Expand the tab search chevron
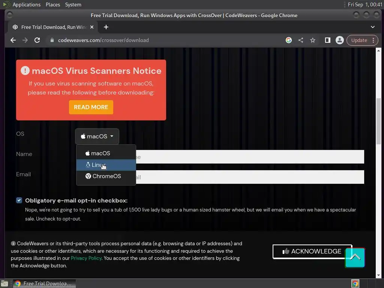Image resolution: width=384 pixels, height=288 pixels. (x=372, y=27)
